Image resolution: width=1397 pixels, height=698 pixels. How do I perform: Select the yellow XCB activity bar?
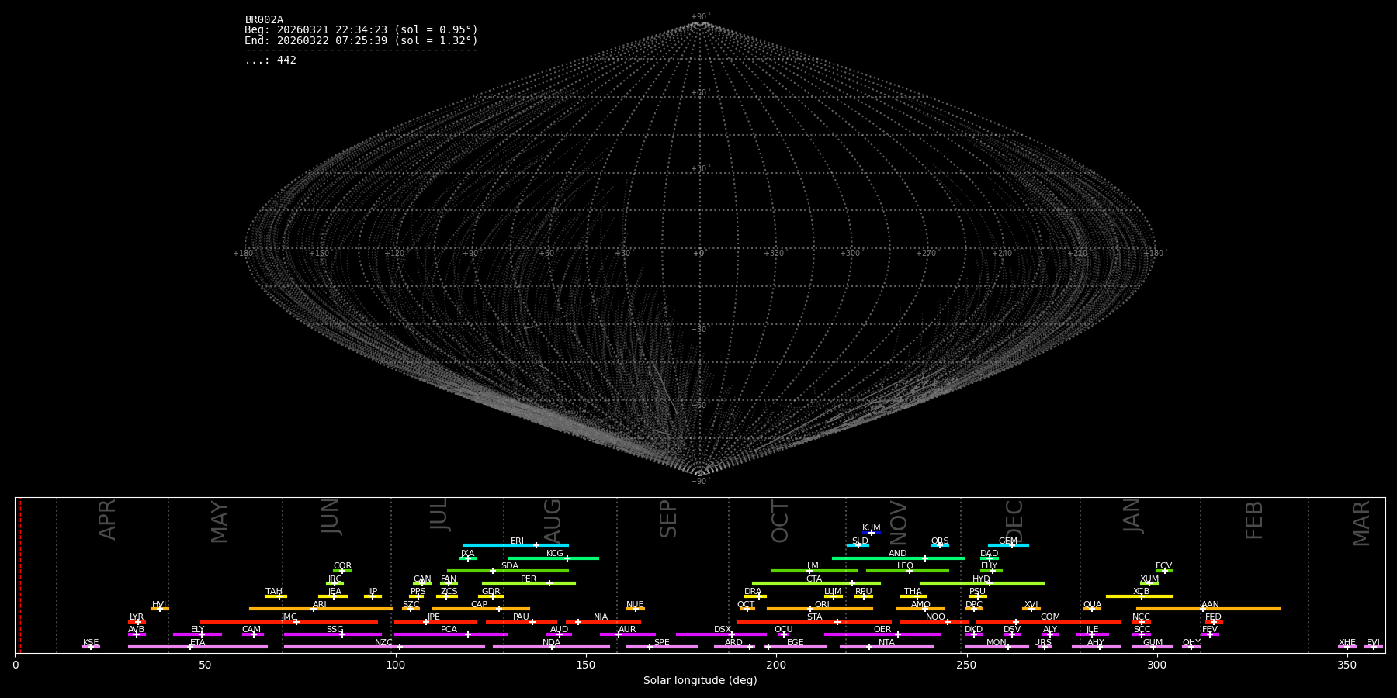1139,596
